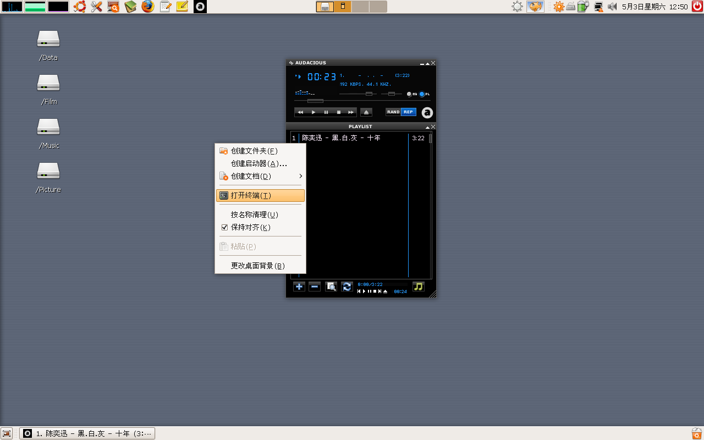Click the red power shutdown button
The image size is (704, 440).
696,7
